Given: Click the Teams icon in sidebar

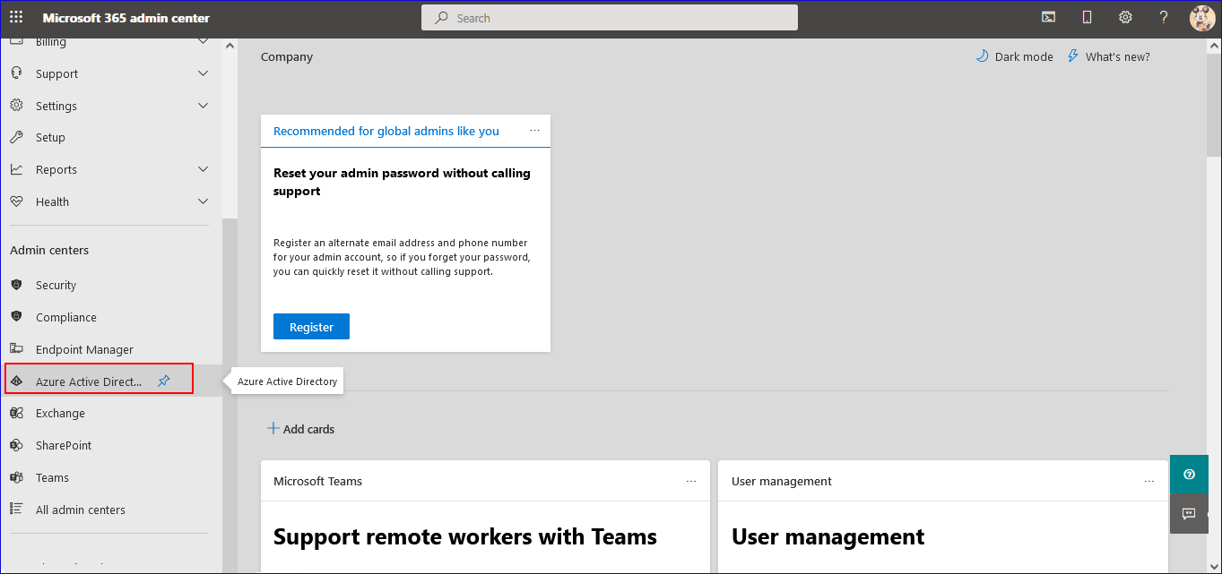Looking at the screenshot, I should tap(16, 477).
